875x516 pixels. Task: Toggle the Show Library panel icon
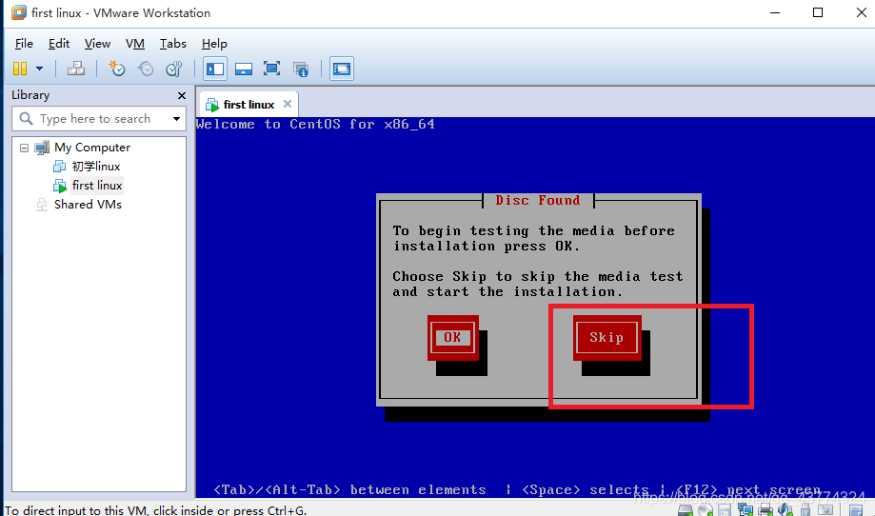click(215, 69)
